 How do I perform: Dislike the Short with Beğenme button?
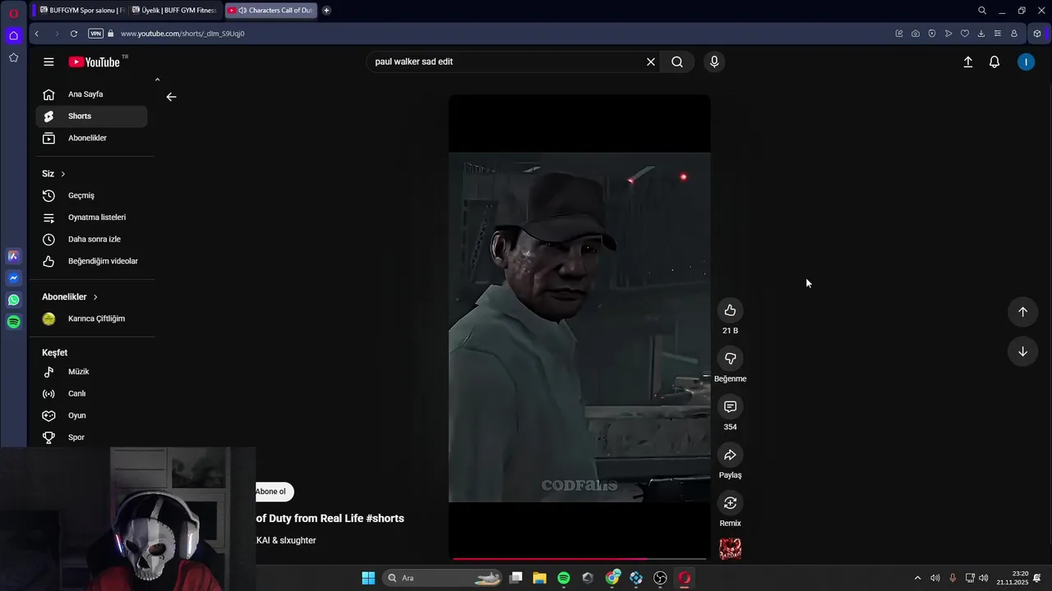(730, 359)
